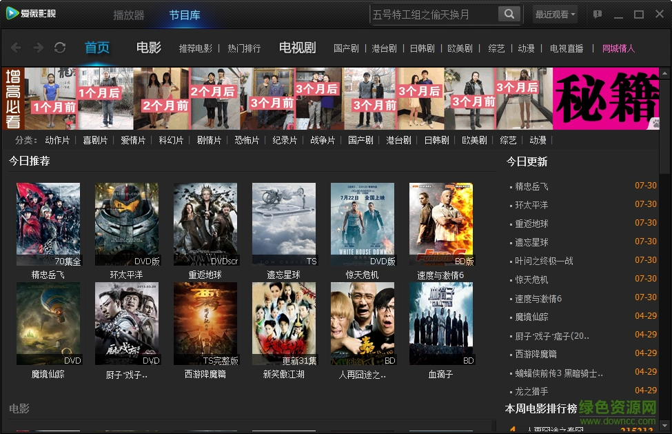Select 重返地球 in 今日更新 list
The image size is (672, 434).
coord(531,224)
